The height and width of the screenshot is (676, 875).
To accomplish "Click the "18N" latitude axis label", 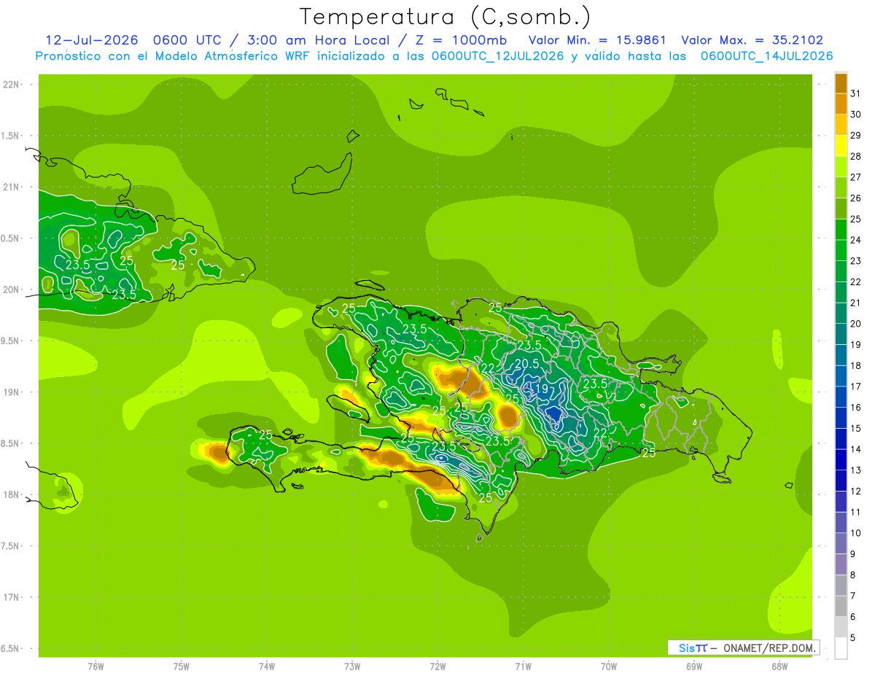I will point(12,494).
